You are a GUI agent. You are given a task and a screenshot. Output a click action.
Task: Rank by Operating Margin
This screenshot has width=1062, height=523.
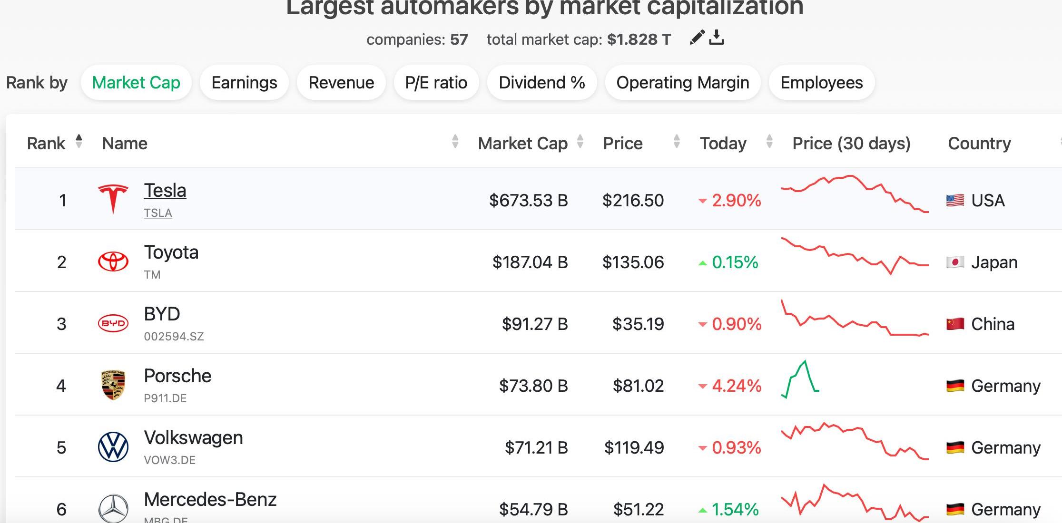click(683, 82)
